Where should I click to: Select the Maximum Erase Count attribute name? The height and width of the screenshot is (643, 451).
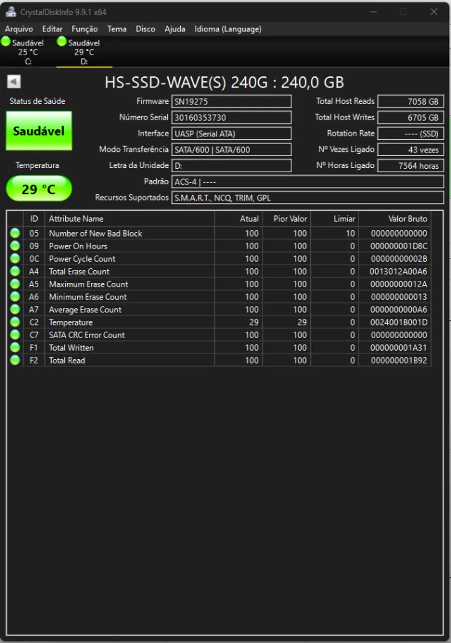pyautogui.click(x=88, y=284)
